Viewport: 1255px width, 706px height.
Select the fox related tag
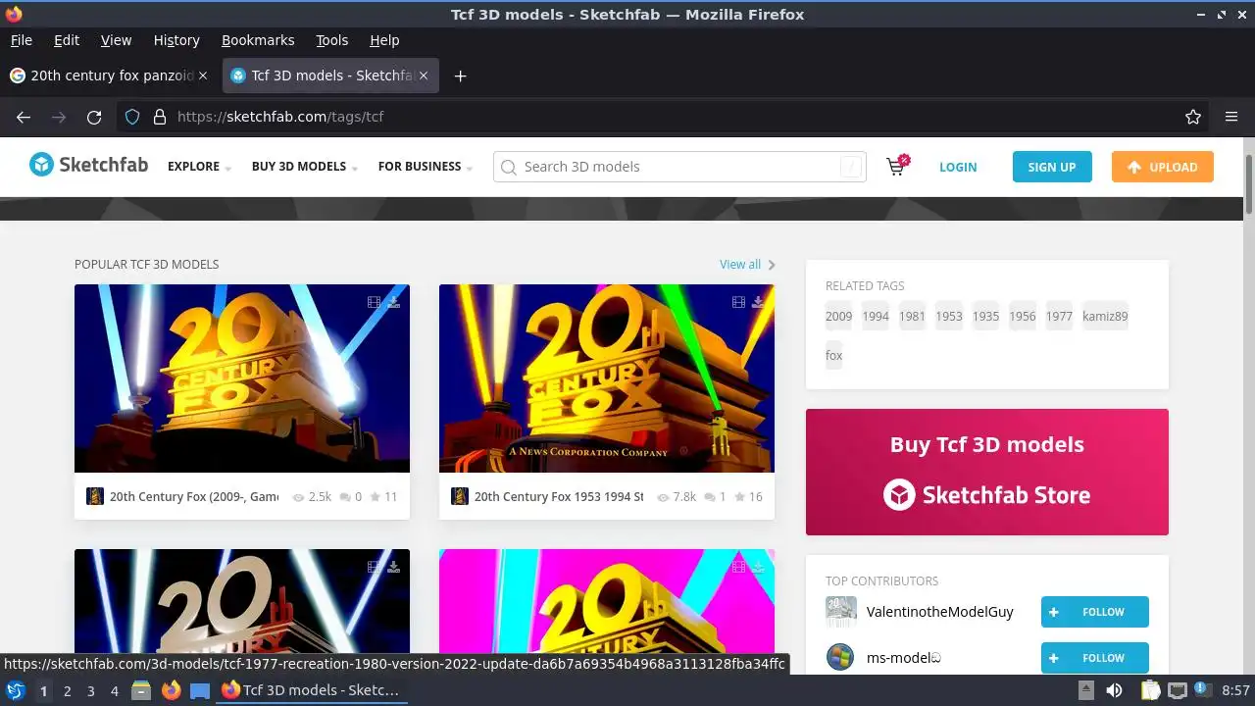[834, 355]
